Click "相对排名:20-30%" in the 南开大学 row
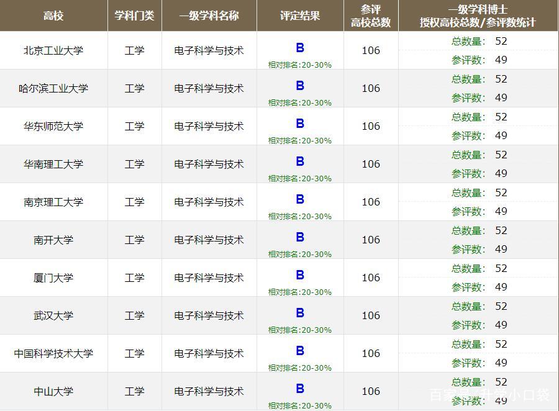This screenshot has height=411, width=559. click(x=300, y=254)
